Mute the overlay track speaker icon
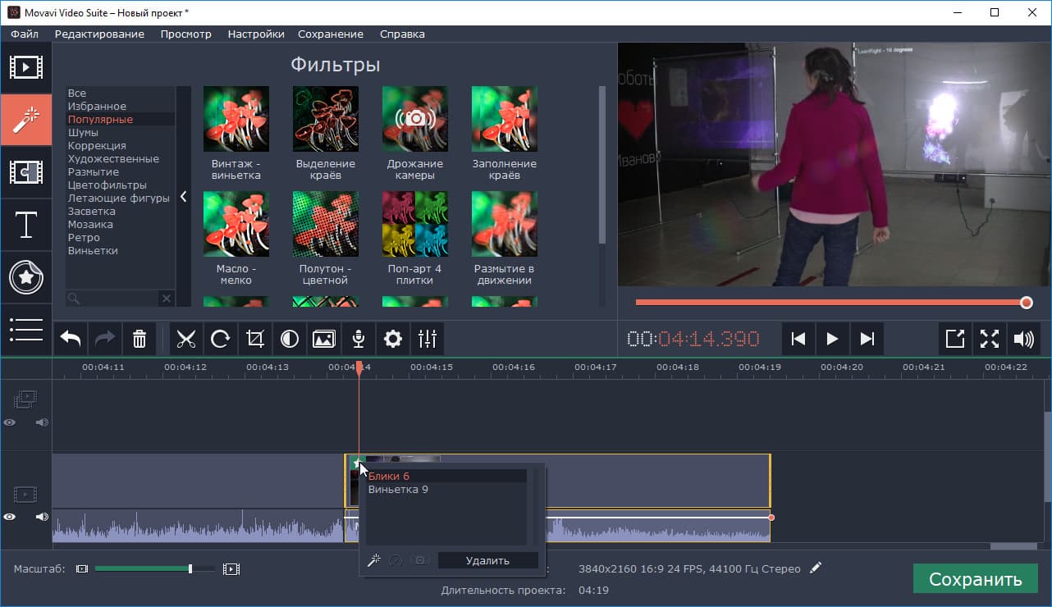This screenshot has height=607, width=1052. (x=41, y=422)
